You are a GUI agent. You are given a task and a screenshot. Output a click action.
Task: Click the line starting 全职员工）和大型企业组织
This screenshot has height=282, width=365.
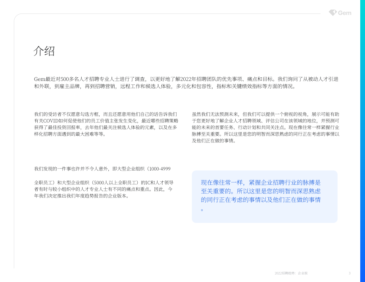click(x=104, y=183)
